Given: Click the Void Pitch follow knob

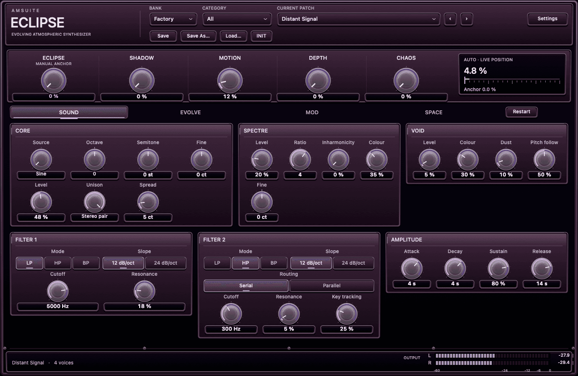Looking at the screenshot, I should [544, 159].
